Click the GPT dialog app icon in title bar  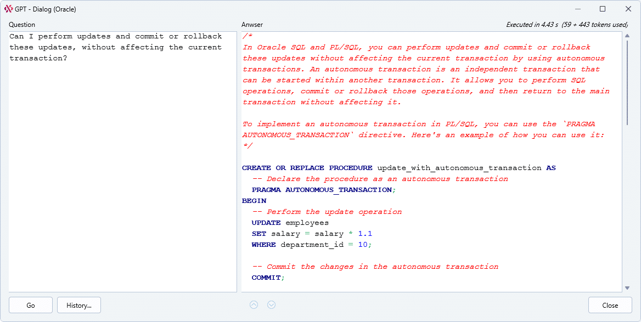click(8, 9)
